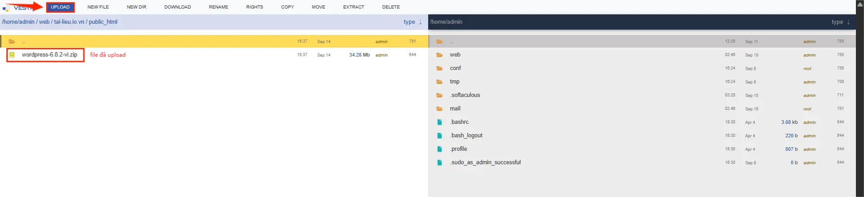Open the web folder name
Image resolution: width=864 pixels, height=197 pixels.
455,55
